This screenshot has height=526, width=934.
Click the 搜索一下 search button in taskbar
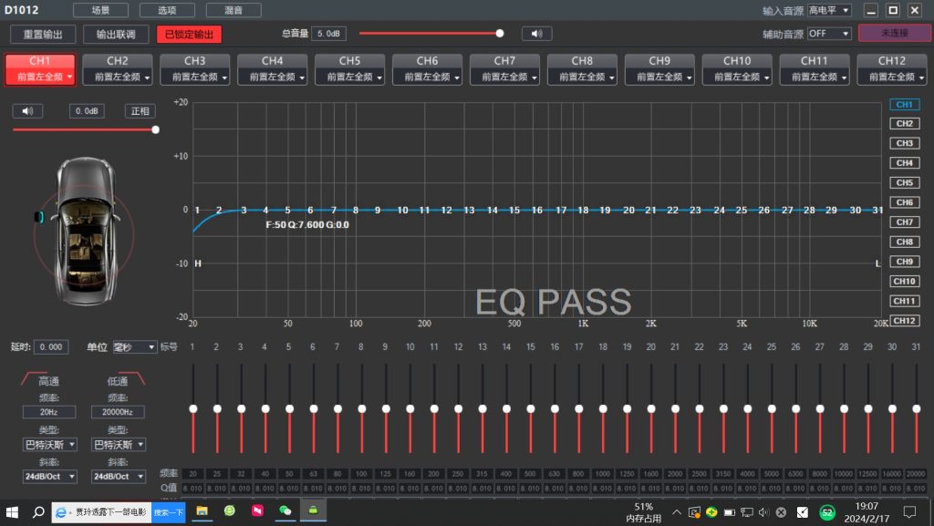[168, 512]
